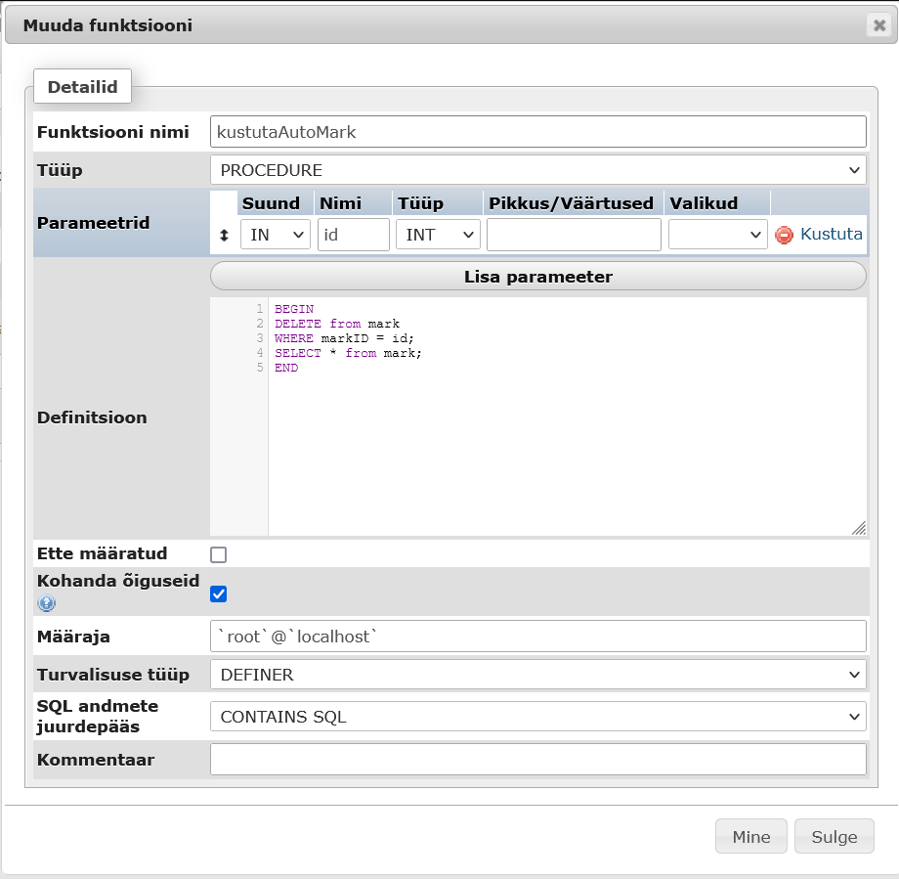The width and height of the screenshot is (899, 879).
Task: Uncheck the Kohanda õiguseid checkbox
Action: [219, 593]
